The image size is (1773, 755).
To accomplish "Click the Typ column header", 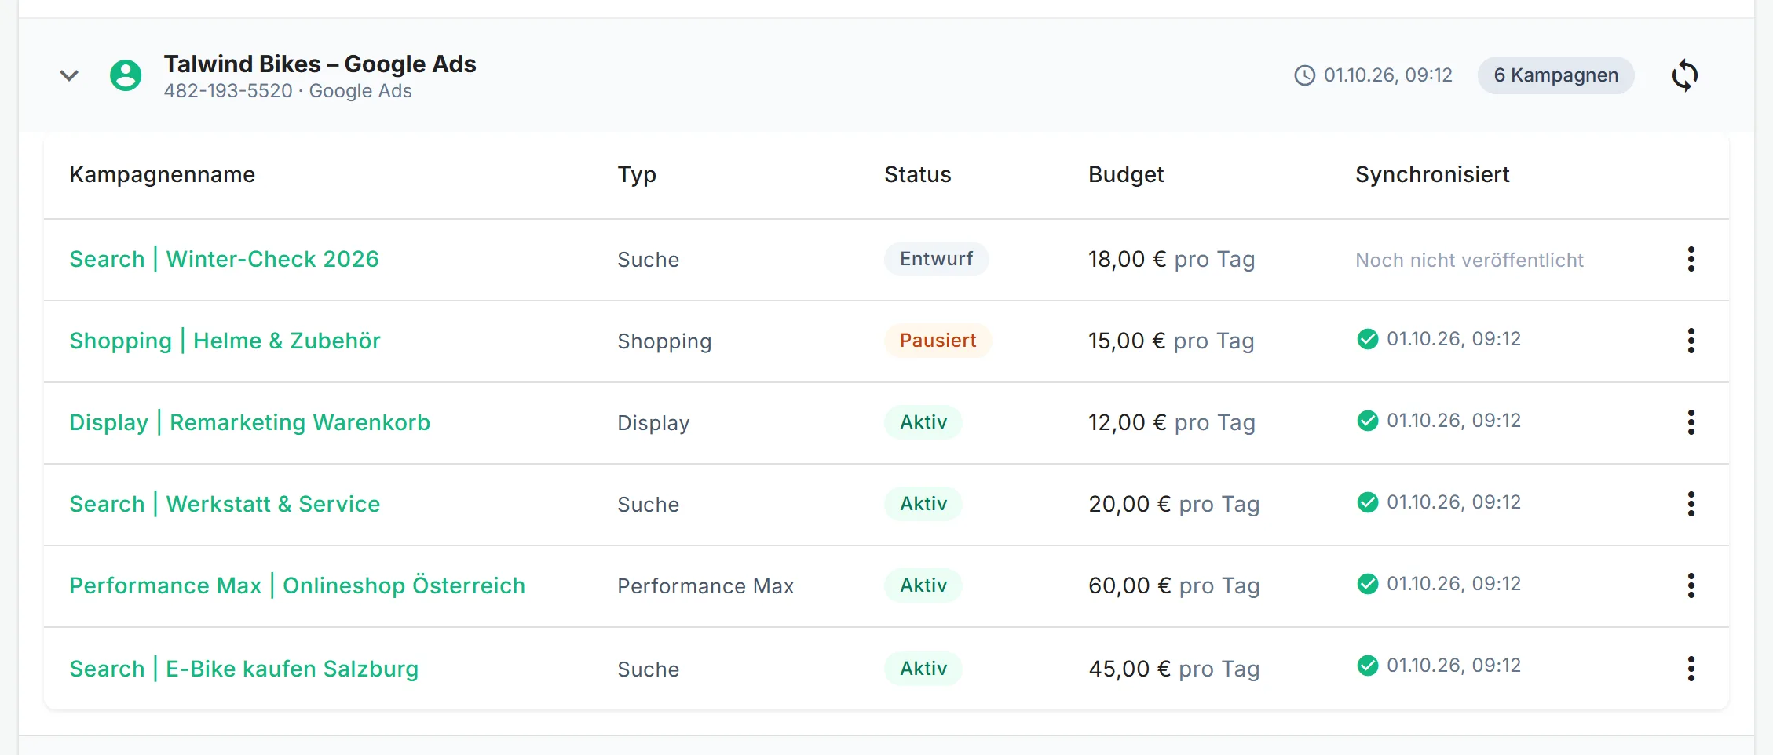I will pyautogui.click(x=637, y=174).
